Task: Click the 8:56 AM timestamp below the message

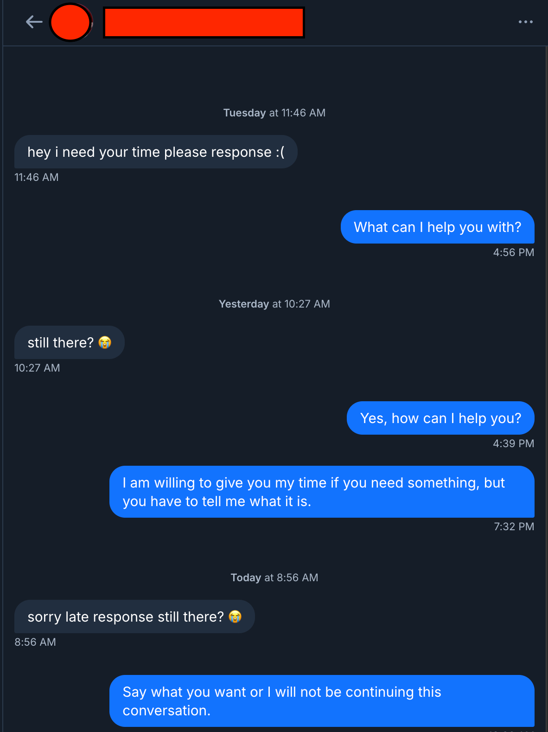Action: click(x=35, y=642)
